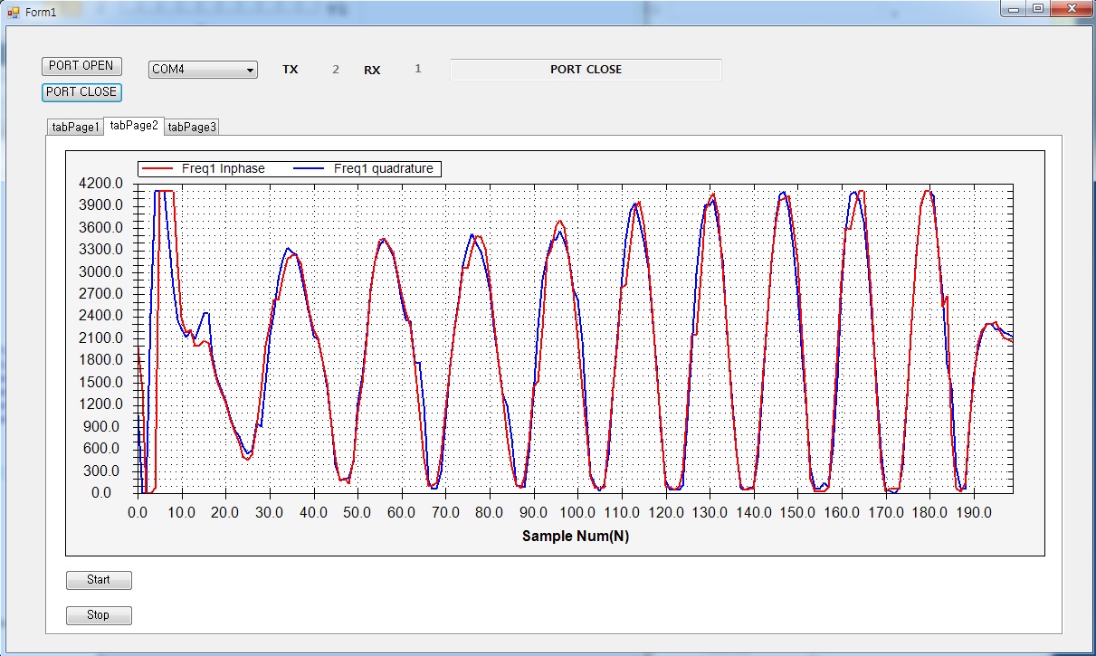Click the blue Freq1 quadrature legend line
The height and width of the screenshot is (656, 1096).
(310, 168)
